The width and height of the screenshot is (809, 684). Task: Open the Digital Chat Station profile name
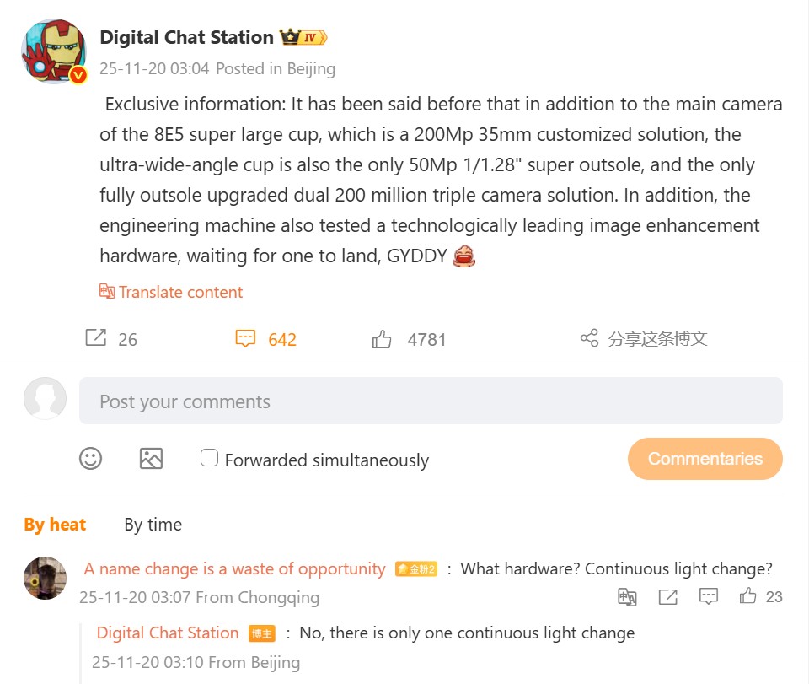point(186,37)
